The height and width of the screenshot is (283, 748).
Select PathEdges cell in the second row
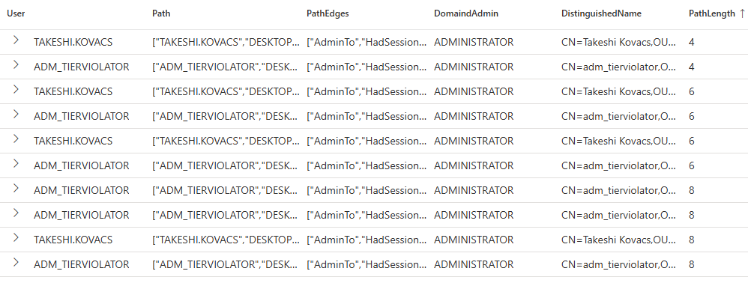367,67
